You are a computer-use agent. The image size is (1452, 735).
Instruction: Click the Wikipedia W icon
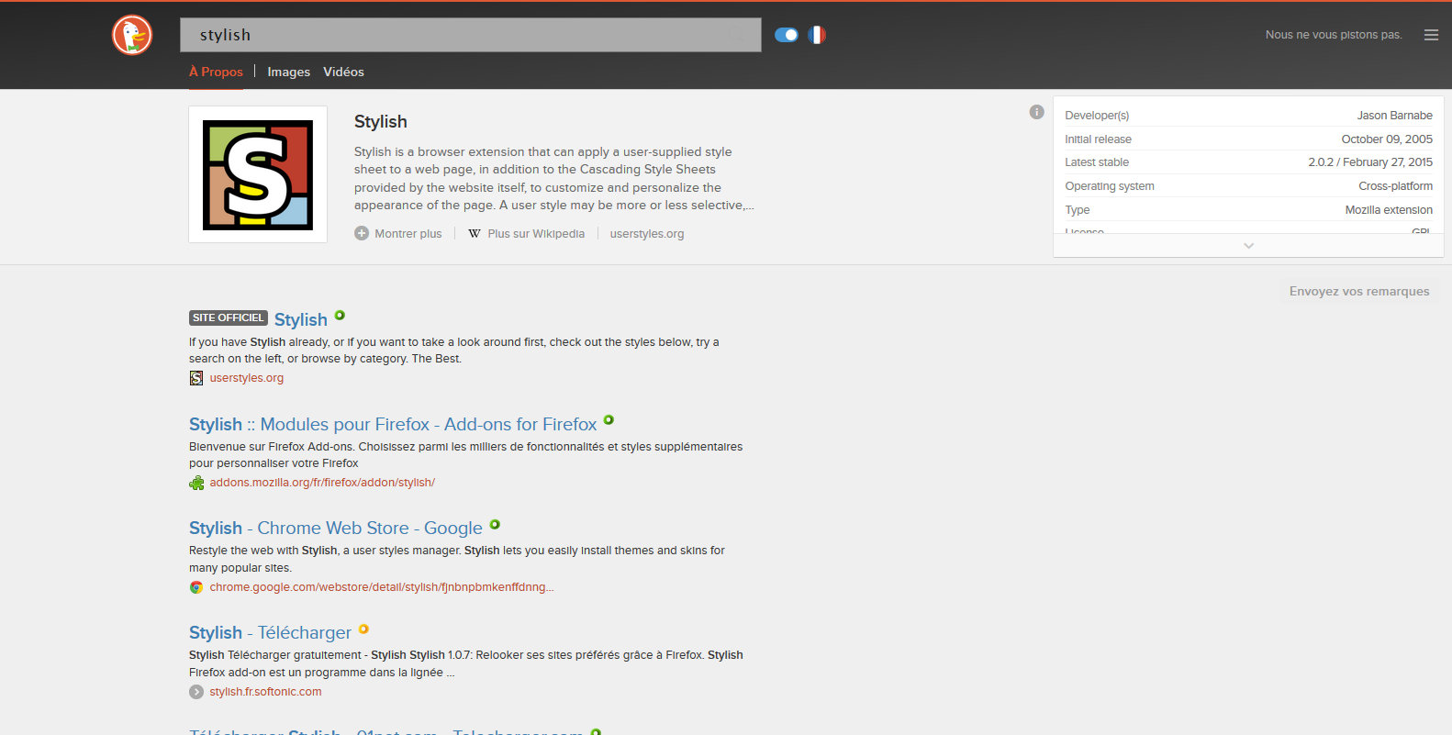tap(475, 234)
